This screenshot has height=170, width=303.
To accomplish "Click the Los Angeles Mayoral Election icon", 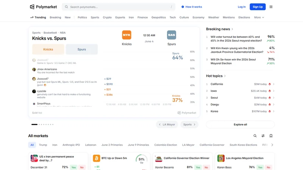I will (221, 158).
